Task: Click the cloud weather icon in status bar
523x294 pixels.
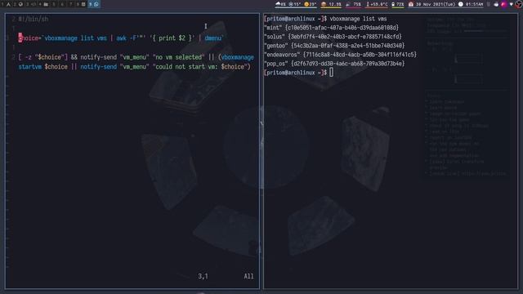Action: pyautogui.click(x=278, y=4)
